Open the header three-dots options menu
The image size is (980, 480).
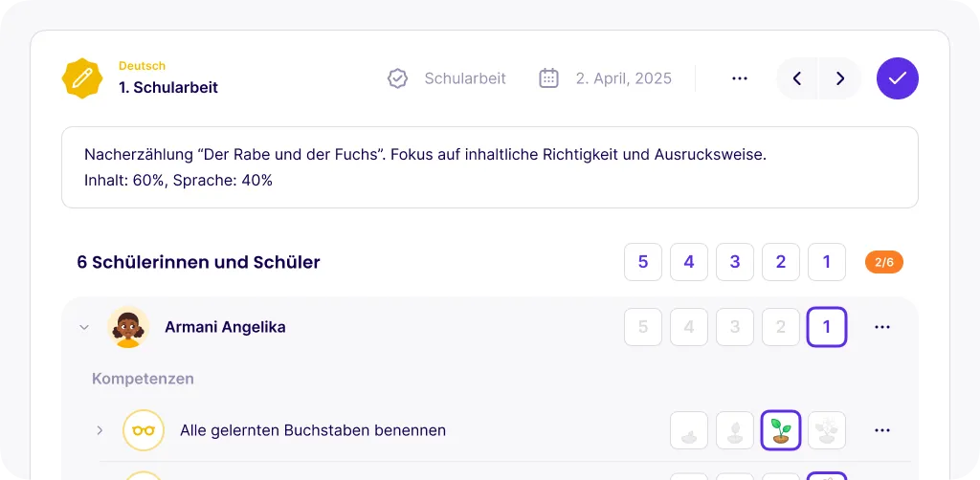(739, 78)
